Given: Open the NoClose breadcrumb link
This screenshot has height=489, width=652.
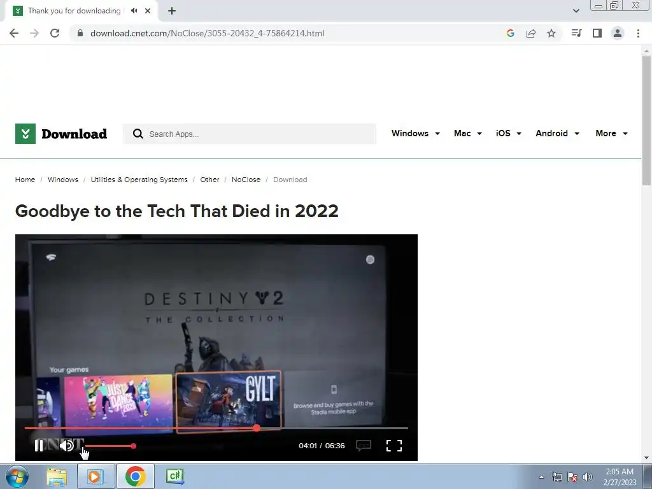Looking at the screenshot, I should tap(246, 180).
